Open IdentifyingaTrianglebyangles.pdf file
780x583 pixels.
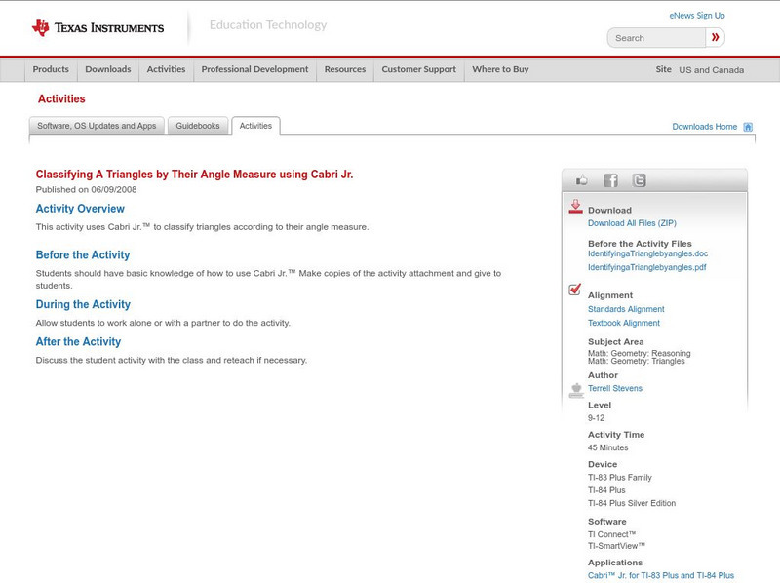(x=646, y=267)
